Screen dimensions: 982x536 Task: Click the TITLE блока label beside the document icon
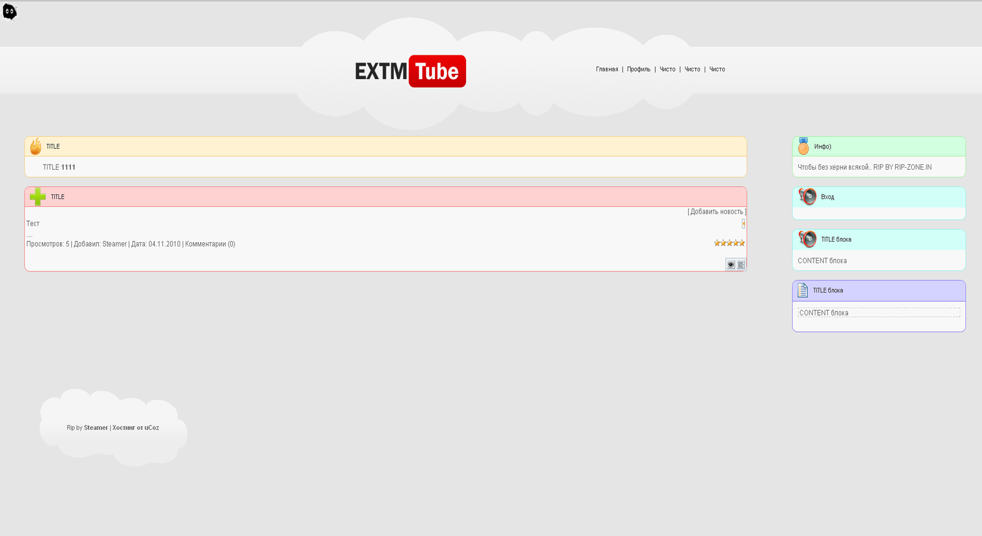[x=828, y=291]
